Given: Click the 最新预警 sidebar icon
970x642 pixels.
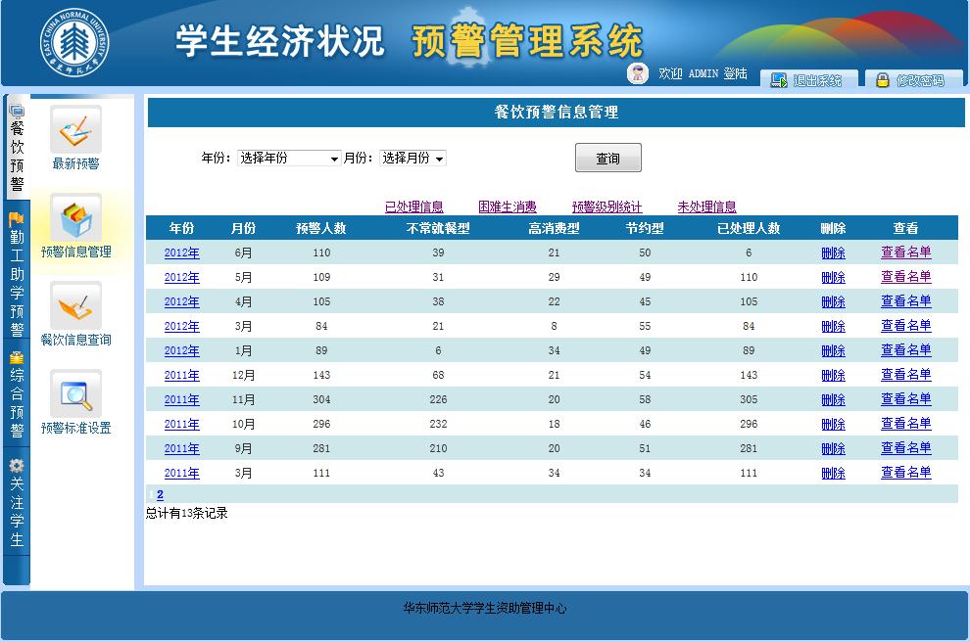Looking at the screenshot, I should pos(75,130).
